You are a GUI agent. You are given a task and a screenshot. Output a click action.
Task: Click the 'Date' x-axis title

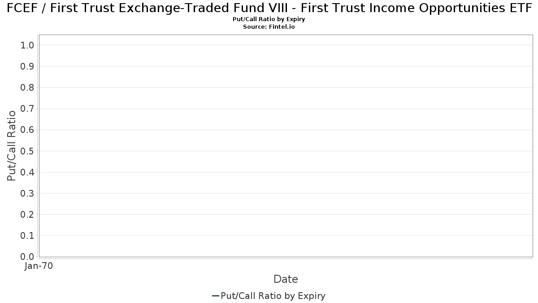click(286, 279)
